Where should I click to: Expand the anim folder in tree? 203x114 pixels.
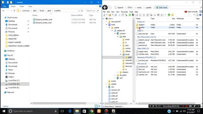pyautogui.click(x=121, y=46)
